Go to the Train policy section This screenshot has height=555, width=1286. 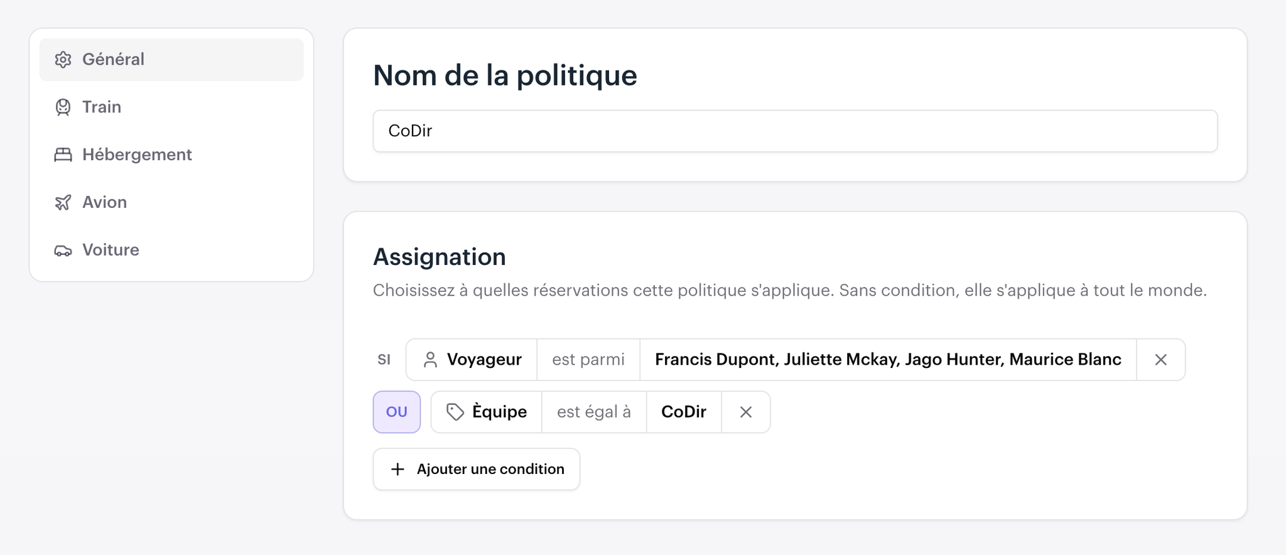[171, 107]
